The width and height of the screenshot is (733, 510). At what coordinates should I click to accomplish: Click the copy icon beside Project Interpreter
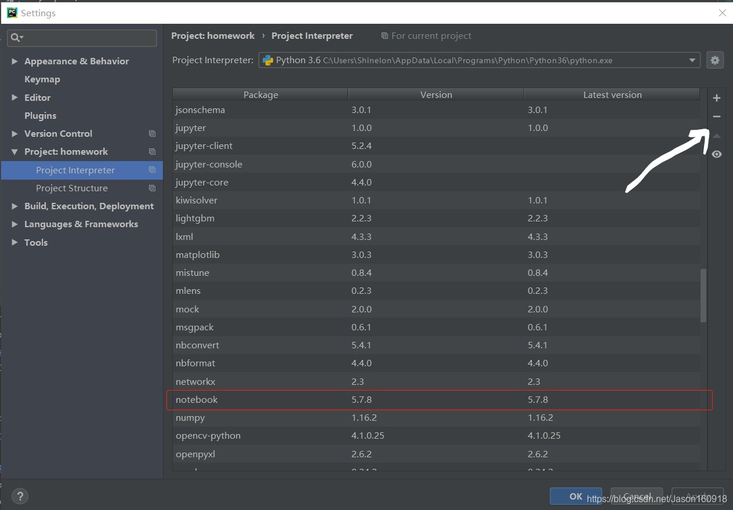pyautogui.click(x=152, y=170)
